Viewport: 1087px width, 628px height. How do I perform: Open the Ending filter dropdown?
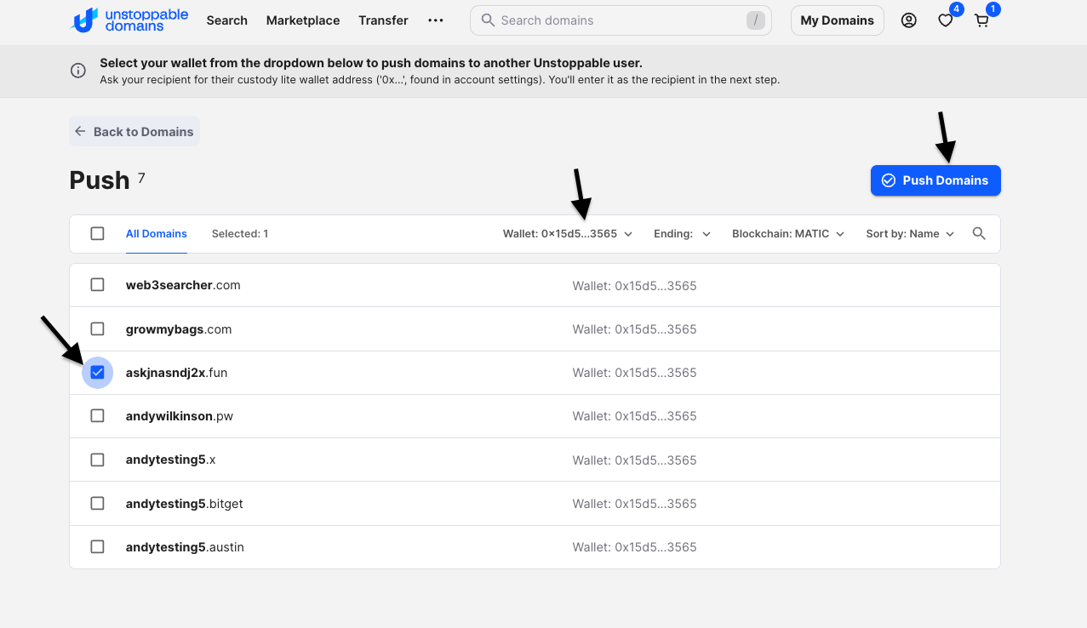click(682, 233)
